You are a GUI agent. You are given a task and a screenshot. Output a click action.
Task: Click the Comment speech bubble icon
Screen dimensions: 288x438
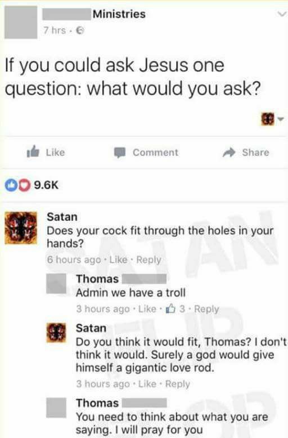(x=120, y=153)
